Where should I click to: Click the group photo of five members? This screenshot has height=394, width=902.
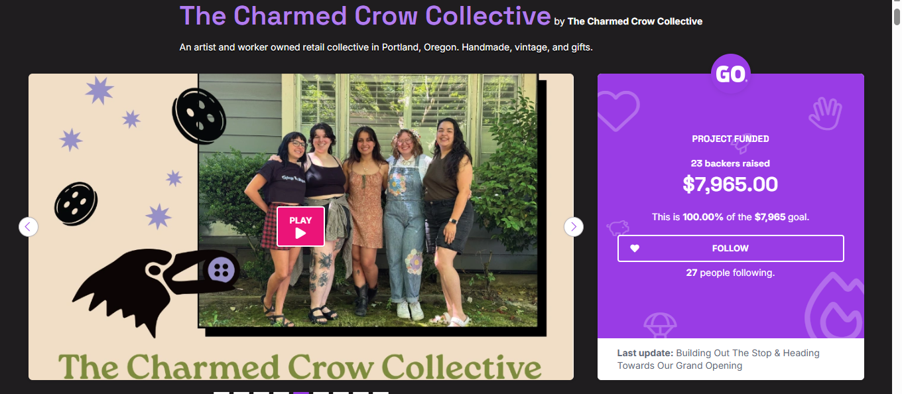(x=368, y=200)
